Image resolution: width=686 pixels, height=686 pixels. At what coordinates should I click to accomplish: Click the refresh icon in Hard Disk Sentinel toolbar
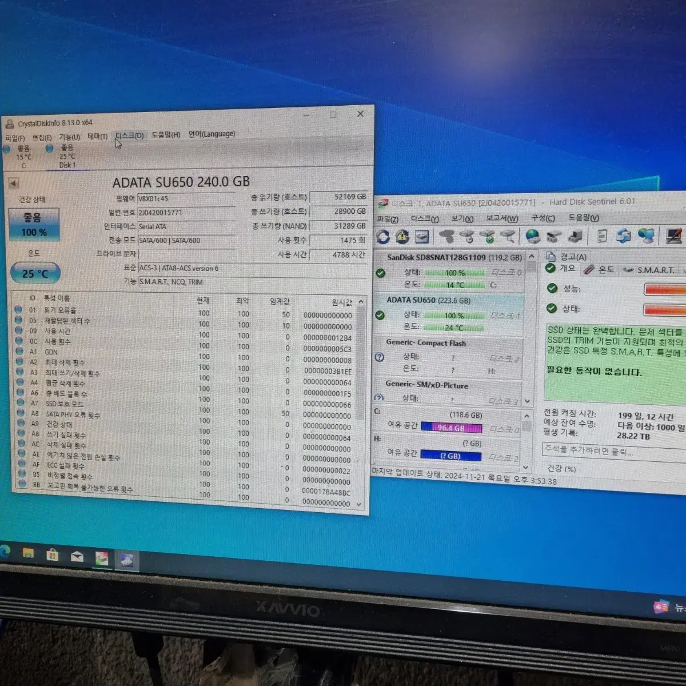tap(383, 237)
